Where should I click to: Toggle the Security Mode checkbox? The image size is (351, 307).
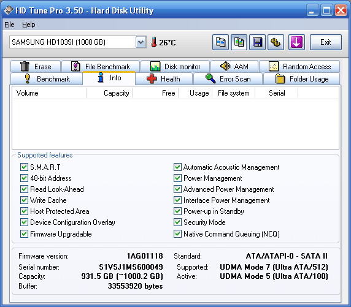177,222
